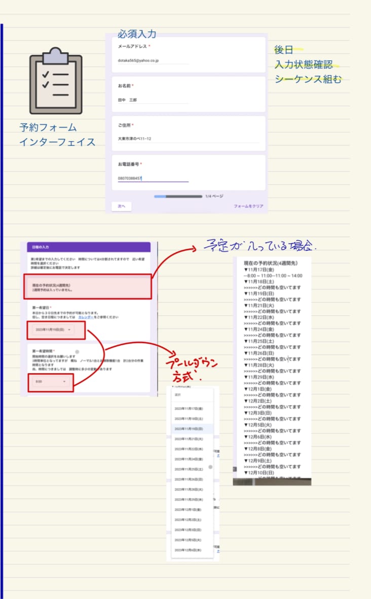Viewport: 371px width, 599px height.
Task: Open the 第一希望時間 8:00 dropdown
Action: click(x=50, y=382)
